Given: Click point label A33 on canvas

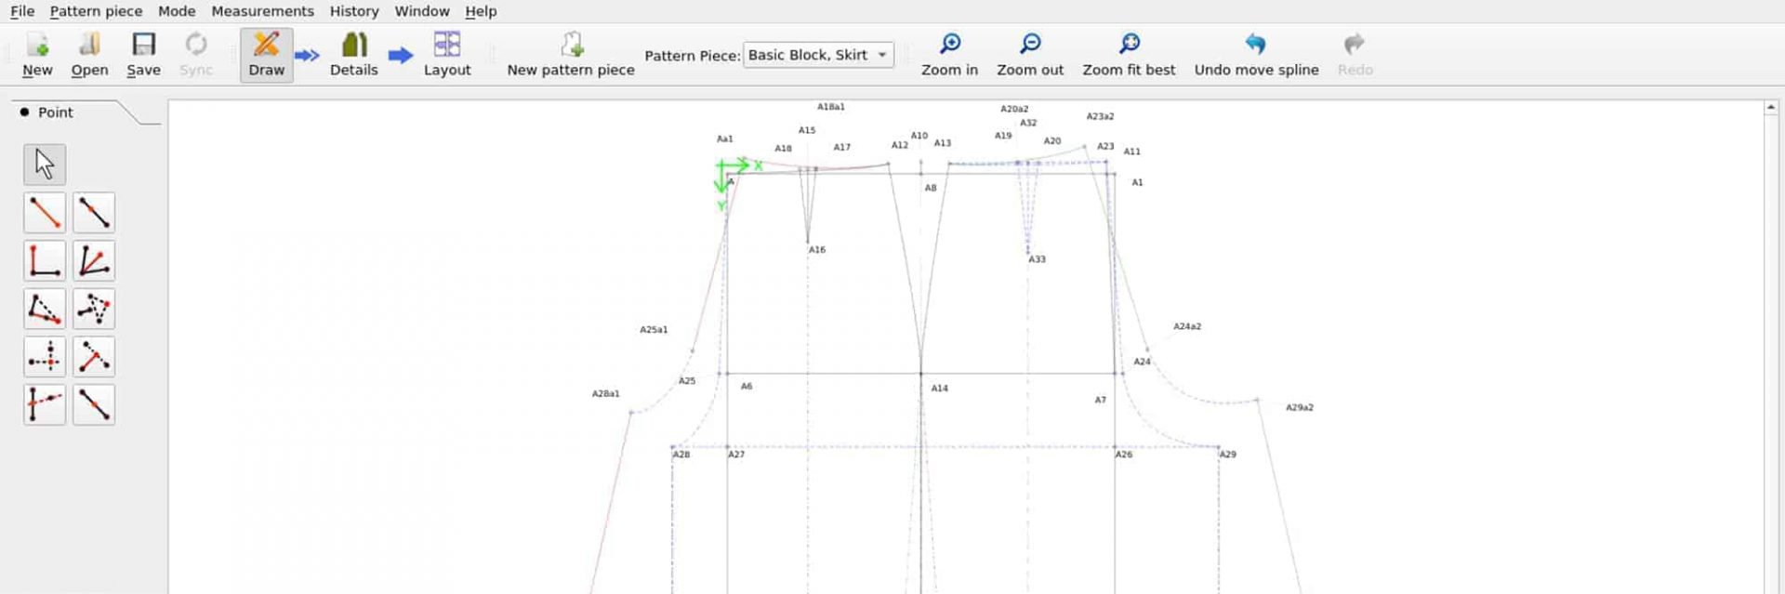Looking at the screenshot, I should [1037, 259].
